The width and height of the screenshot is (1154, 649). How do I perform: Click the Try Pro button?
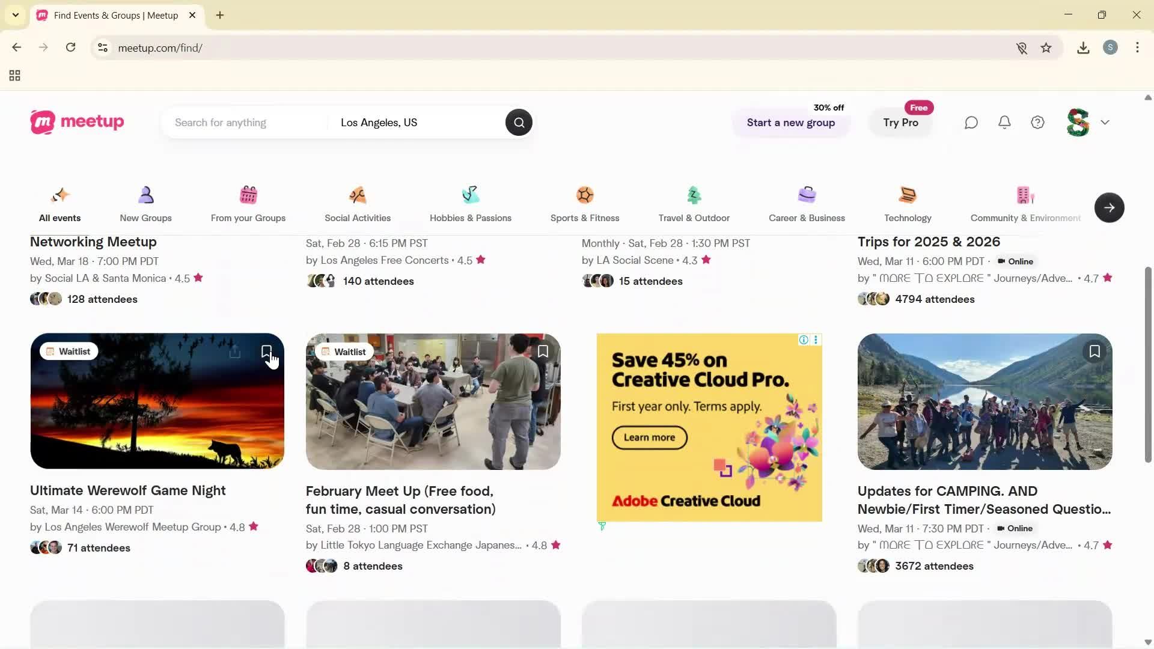point(900,123)
